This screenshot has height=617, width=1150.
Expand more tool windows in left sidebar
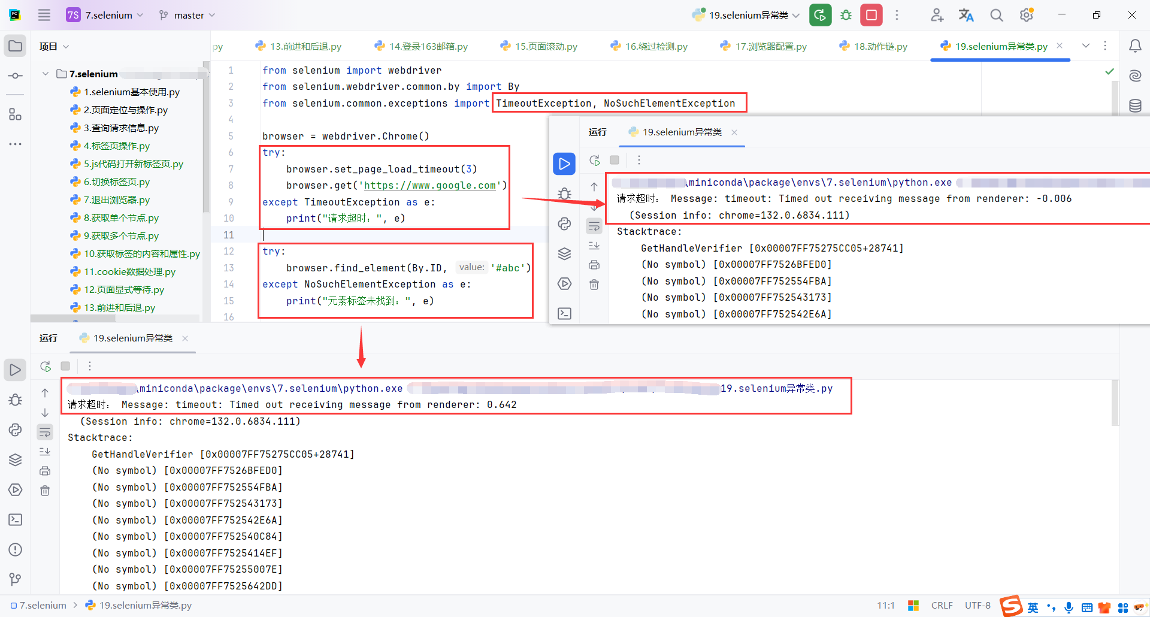click(x=15, y=144)
